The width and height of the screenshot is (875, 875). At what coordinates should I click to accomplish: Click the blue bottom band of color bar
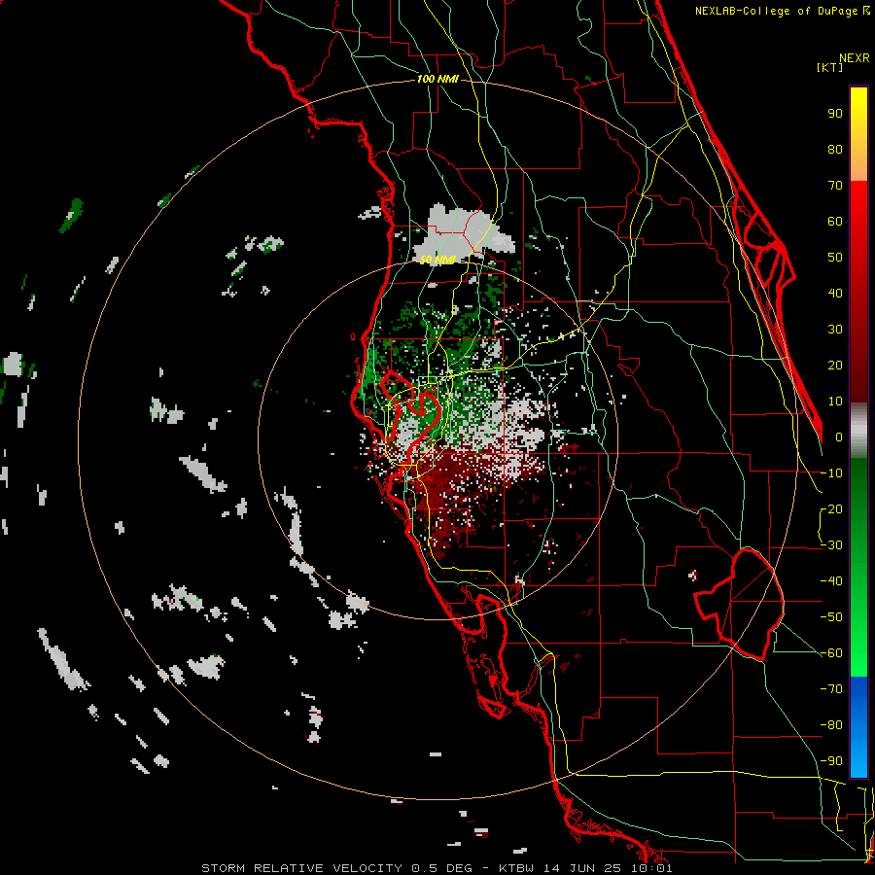click(858, 727)
